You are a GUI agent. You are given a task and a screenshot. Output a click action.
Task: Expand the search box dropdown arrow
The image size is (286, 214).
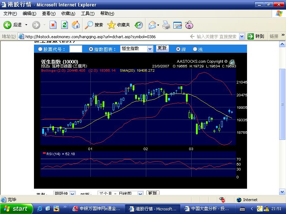(242, 36)
